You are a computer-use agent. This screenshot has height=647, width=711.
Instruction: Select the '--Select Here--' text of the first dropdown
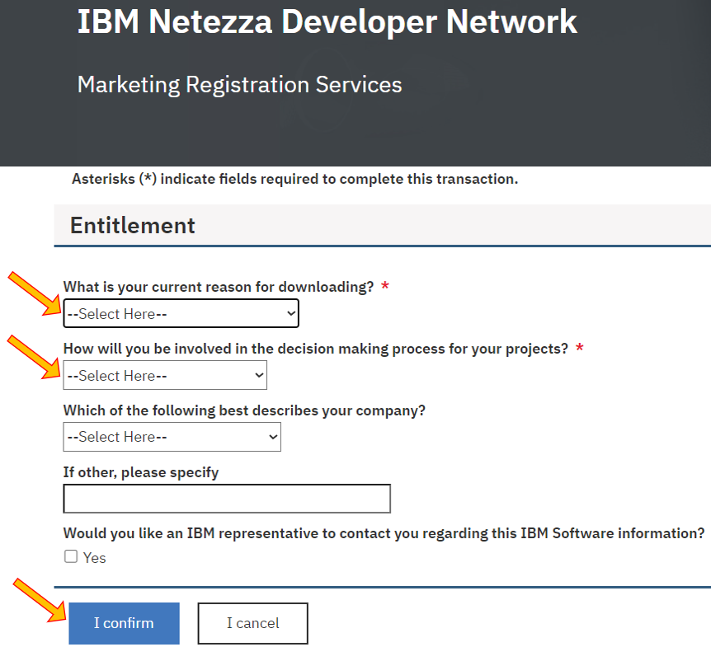115,313
